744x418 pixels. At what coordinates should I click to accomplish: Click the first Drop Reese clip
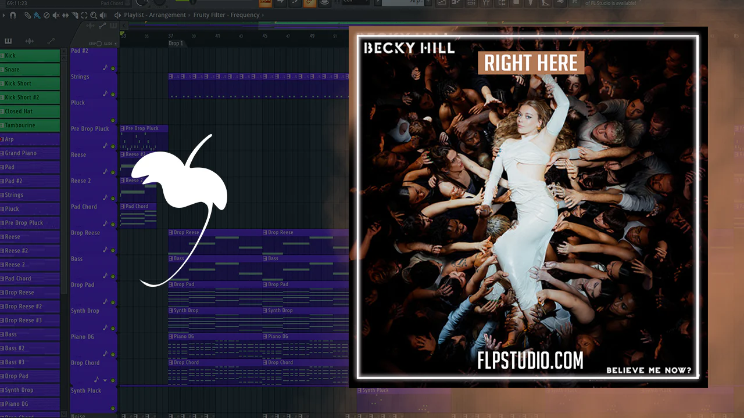215,242
